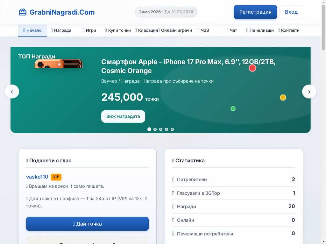Screen dimensions: 326x244
Task: Open the Чат menu item
Action: click(232, 30)
